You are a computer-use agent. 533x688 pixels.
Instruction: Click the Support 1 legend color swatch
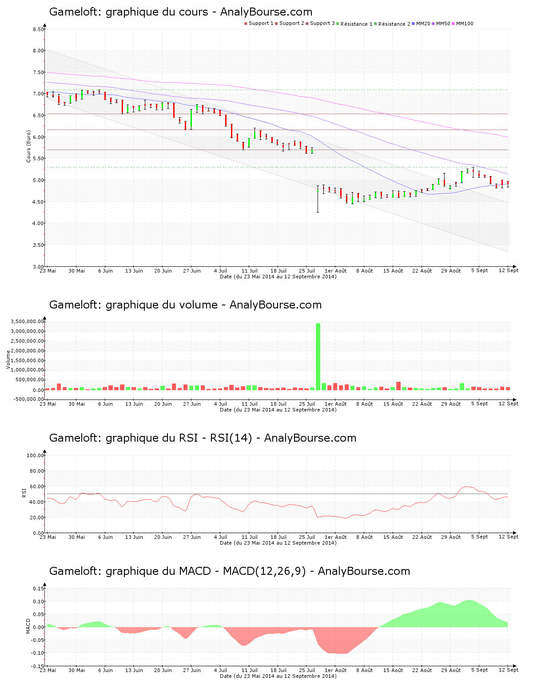click(246, 24)
